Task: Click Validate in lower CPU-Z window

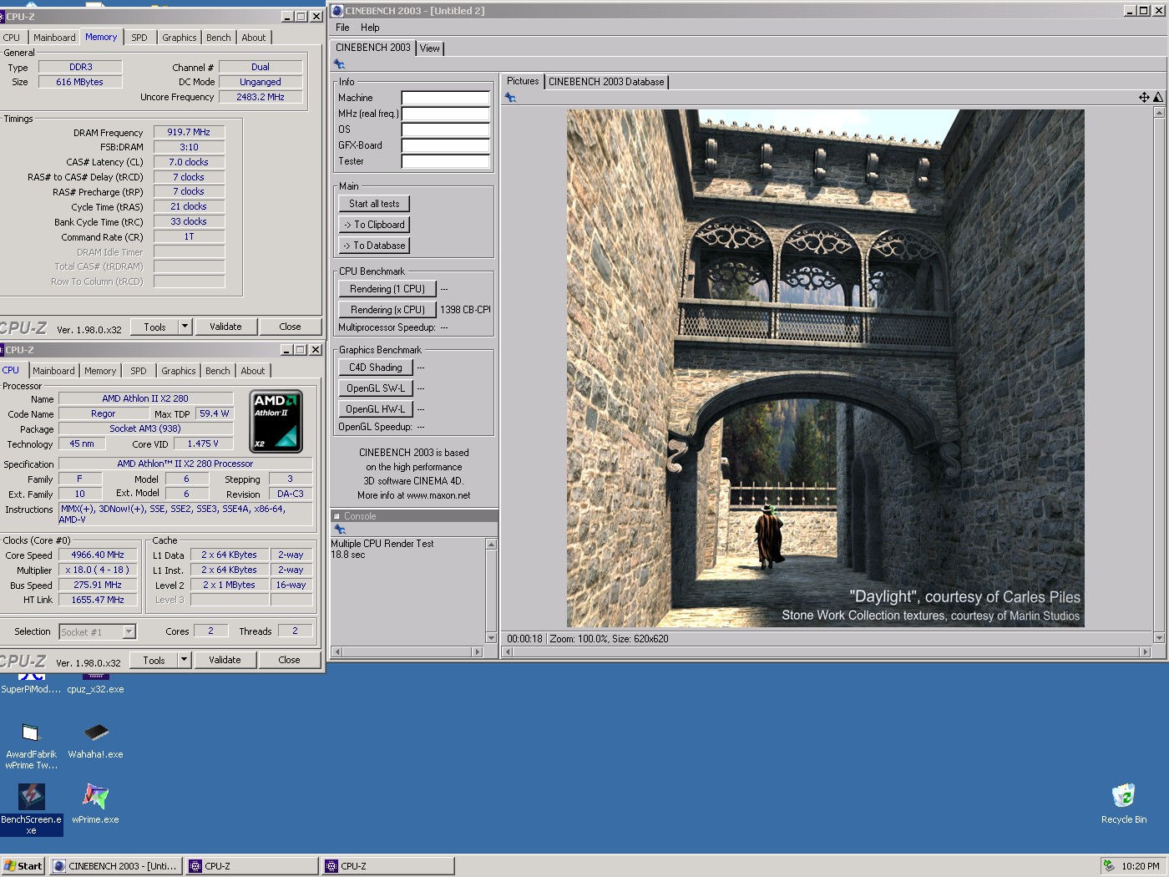Action: pos(225,660)
